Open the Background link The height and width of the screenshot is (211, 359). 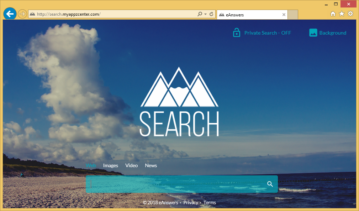[333, 33]
